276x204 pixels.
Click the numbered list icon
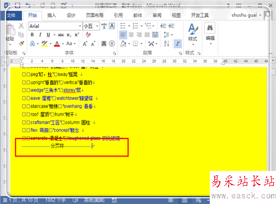tap(135, 26)
